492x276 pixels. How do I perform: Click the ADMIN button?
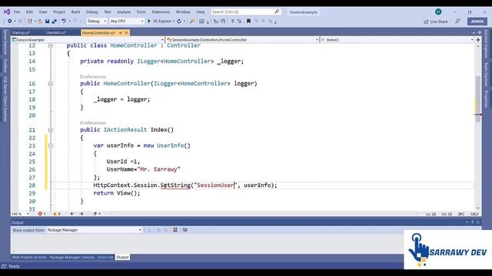(477, 21)
